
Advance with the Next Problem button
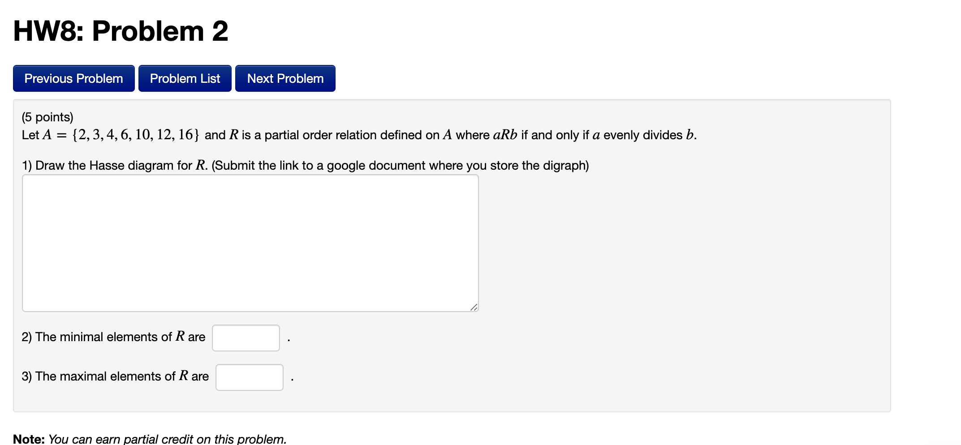tap(285, 78)
